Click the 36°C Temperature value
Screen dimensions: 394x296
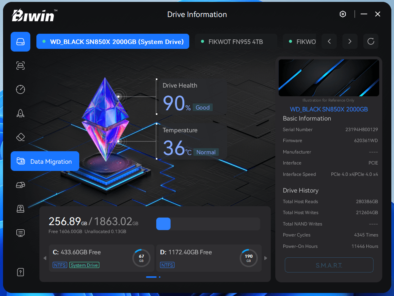[177, 148]
